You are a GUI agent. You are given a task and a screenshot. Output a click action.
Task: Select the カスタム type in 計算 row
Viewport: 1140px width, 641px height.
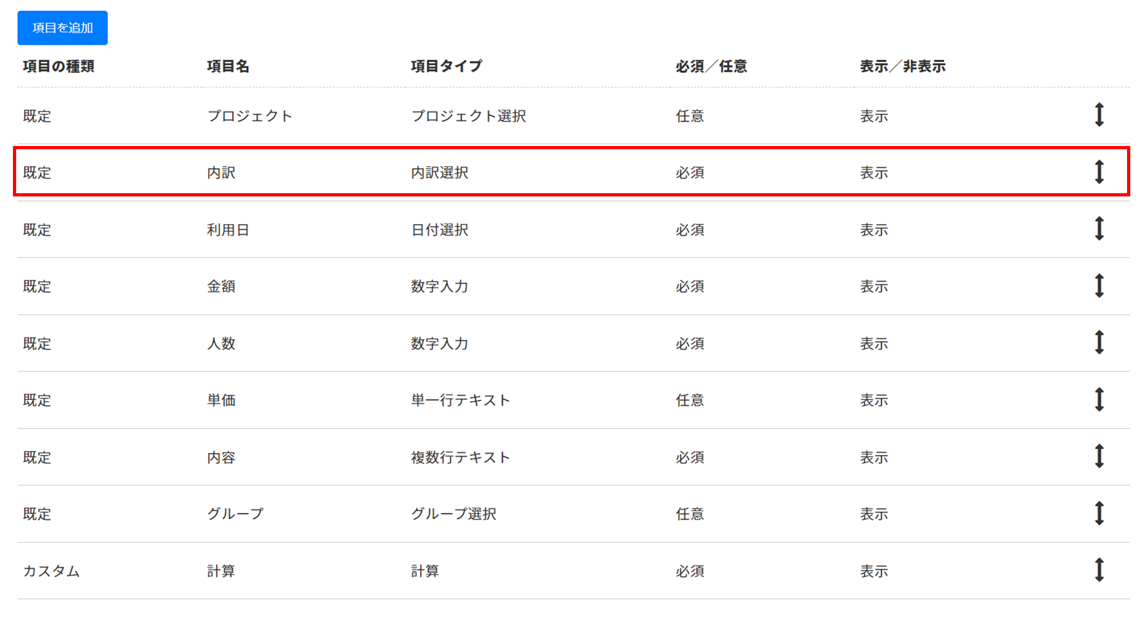[x=51, y=571]
